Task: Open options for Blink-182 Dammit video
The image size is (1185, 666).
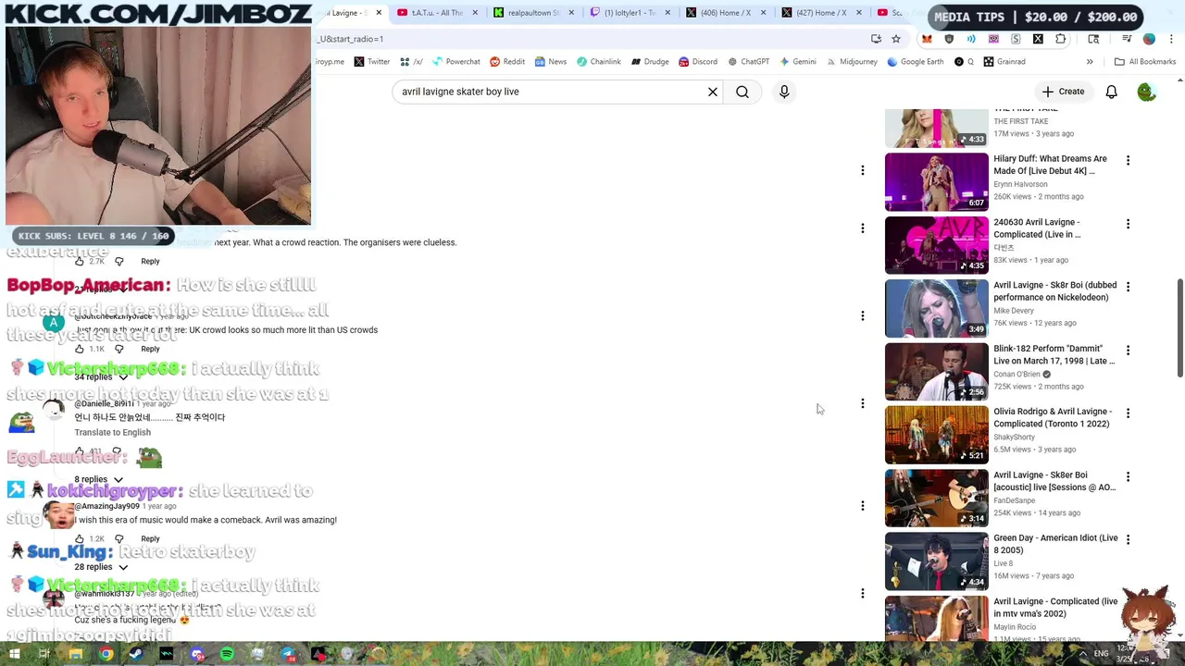Action: coord(1128,351)
